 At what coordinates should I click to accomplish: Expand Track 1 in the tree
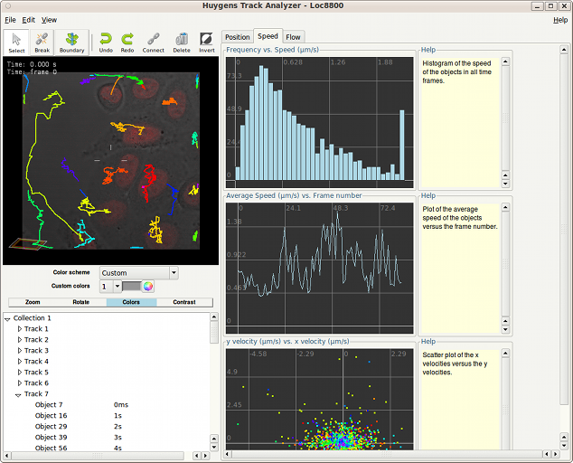click(x=20, y=329)
